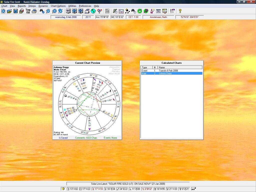This screenshot has height=192, width=256.
Task: Toggle the moon phase icon in status bar
Action: click(64, 189)
